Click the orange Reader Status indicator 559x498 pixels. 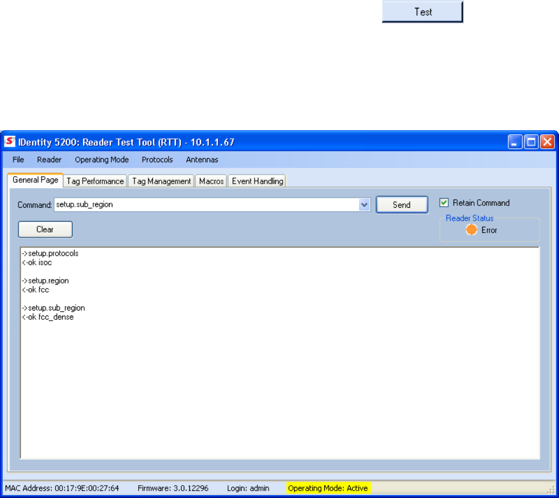[x=471, y=230]
